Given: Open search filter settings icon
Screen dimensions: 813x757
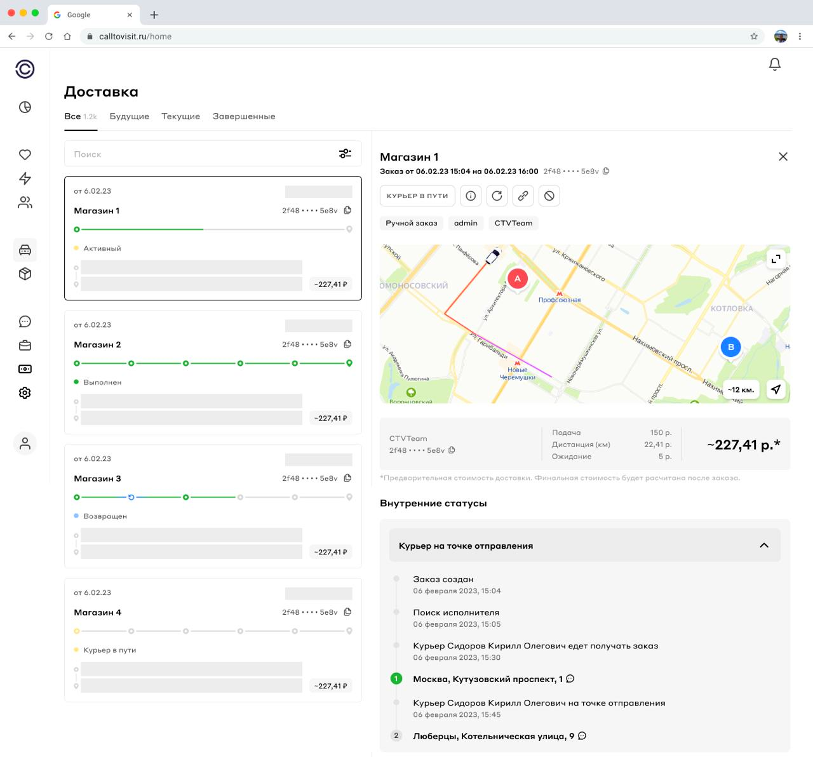Looking at the screenshot, I should [345, 154].
